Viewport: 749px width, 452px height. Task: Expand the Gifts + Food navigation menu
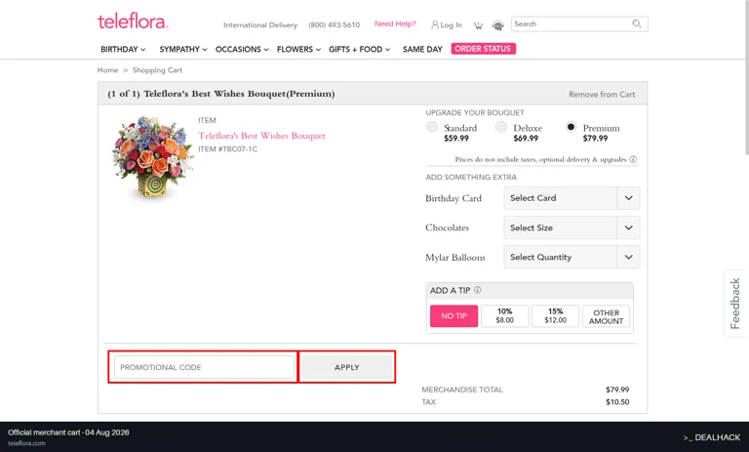[359, 49]
